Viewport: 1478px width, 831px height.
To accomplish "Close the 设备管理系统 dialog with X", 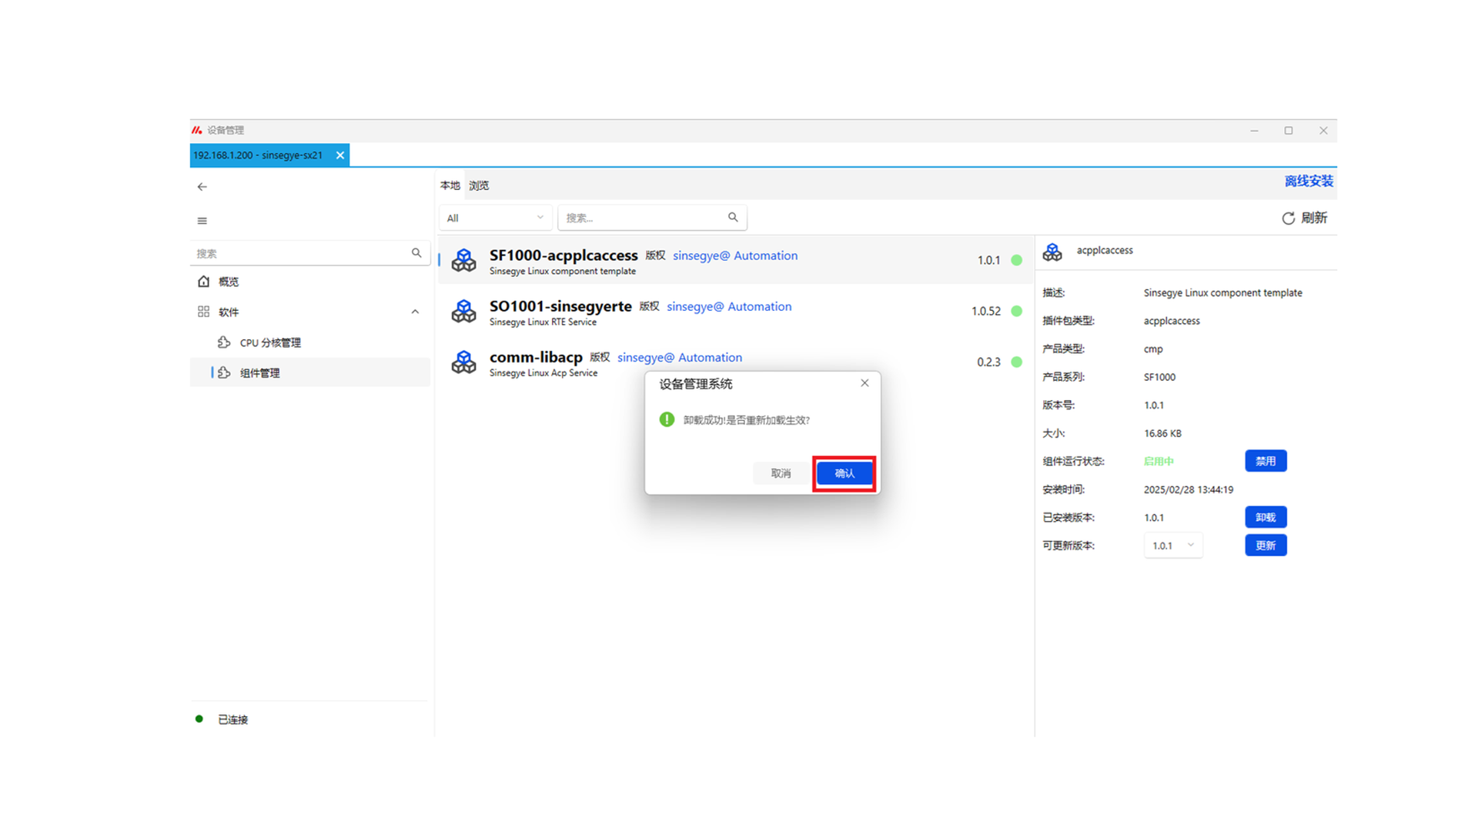I will click(x=864, y=383).
